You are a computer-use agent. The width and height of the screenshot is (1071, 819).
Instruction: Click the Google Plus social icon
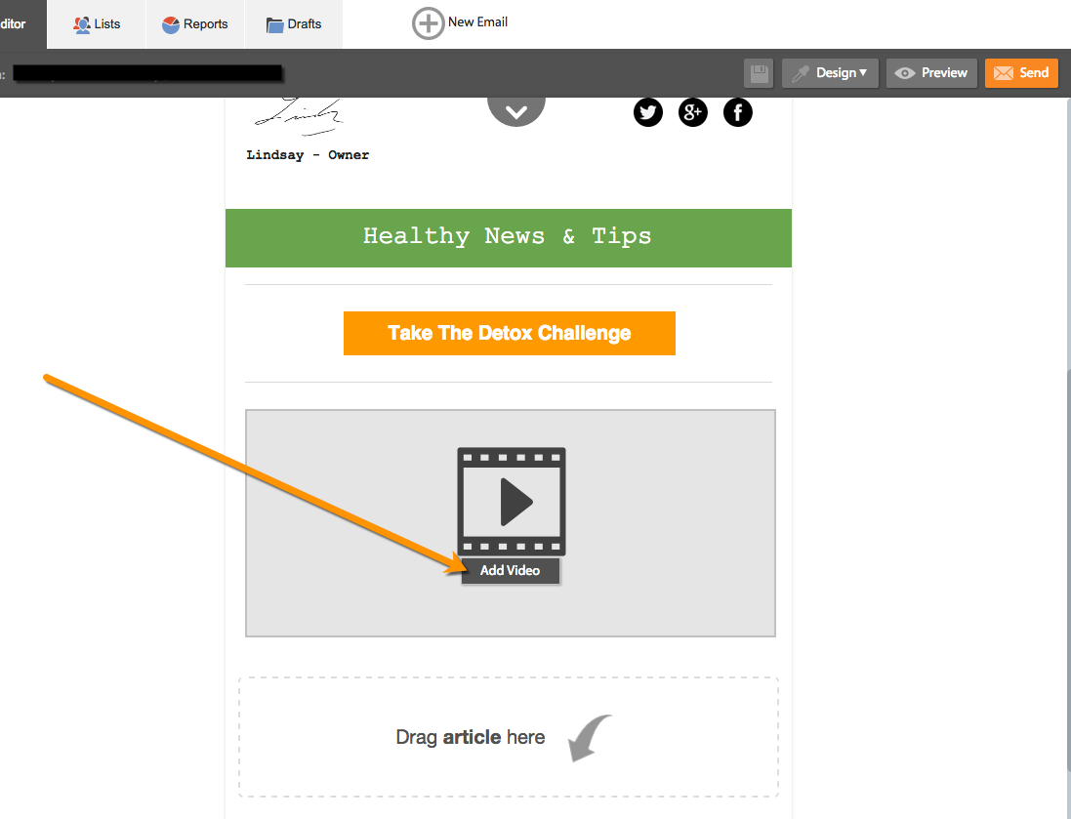692,112
